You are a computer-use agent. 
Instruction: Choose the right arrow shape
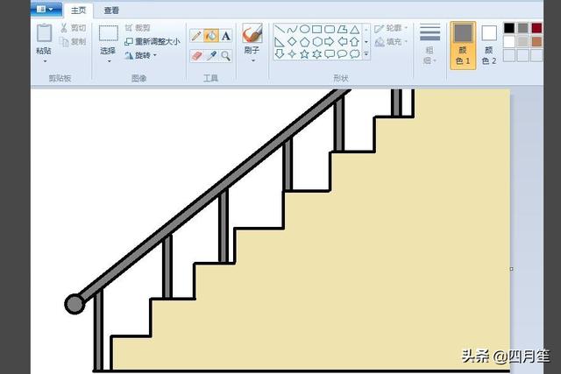330,41
